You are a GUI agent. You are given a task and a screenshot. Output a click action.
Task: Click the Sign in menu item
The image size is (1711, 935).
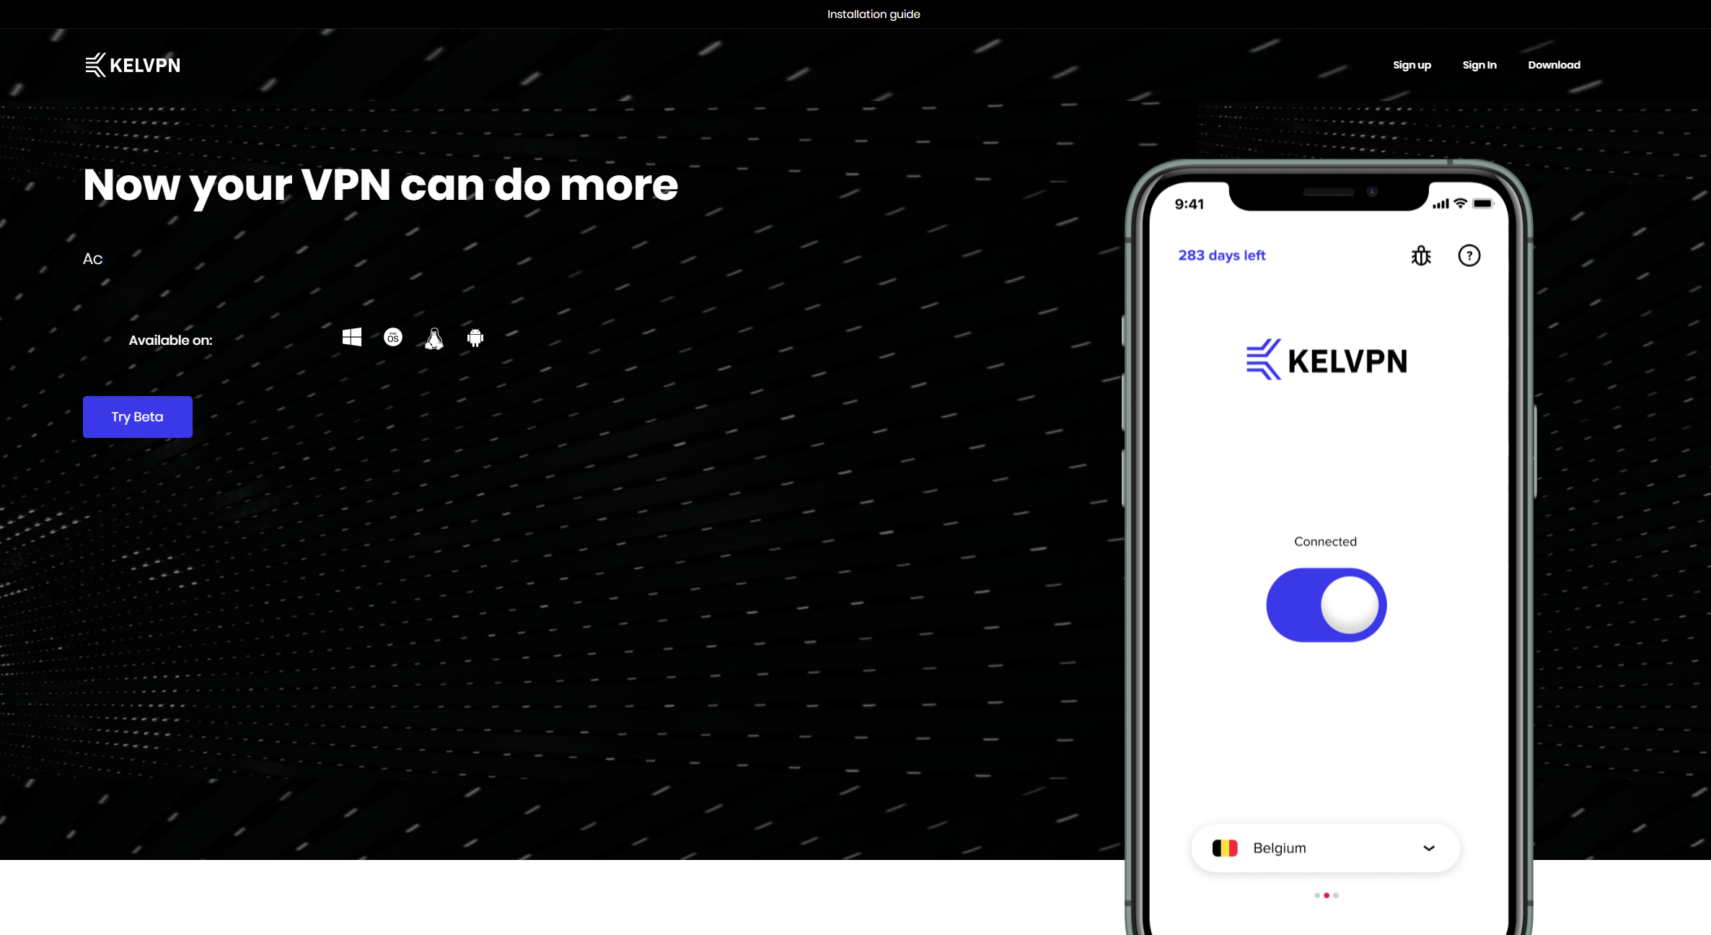[1479, 64]
